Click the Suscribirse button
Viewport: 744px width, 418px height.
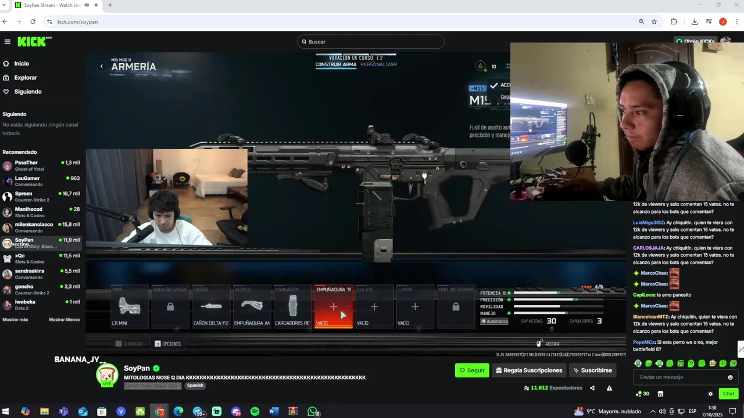pyautogui.click(x=593, y=370)
